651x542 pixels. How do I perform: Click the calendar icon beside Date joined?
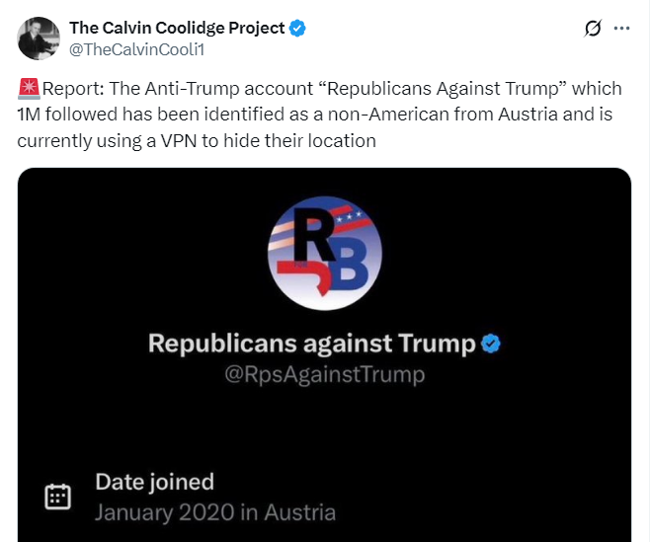point(59,497)
